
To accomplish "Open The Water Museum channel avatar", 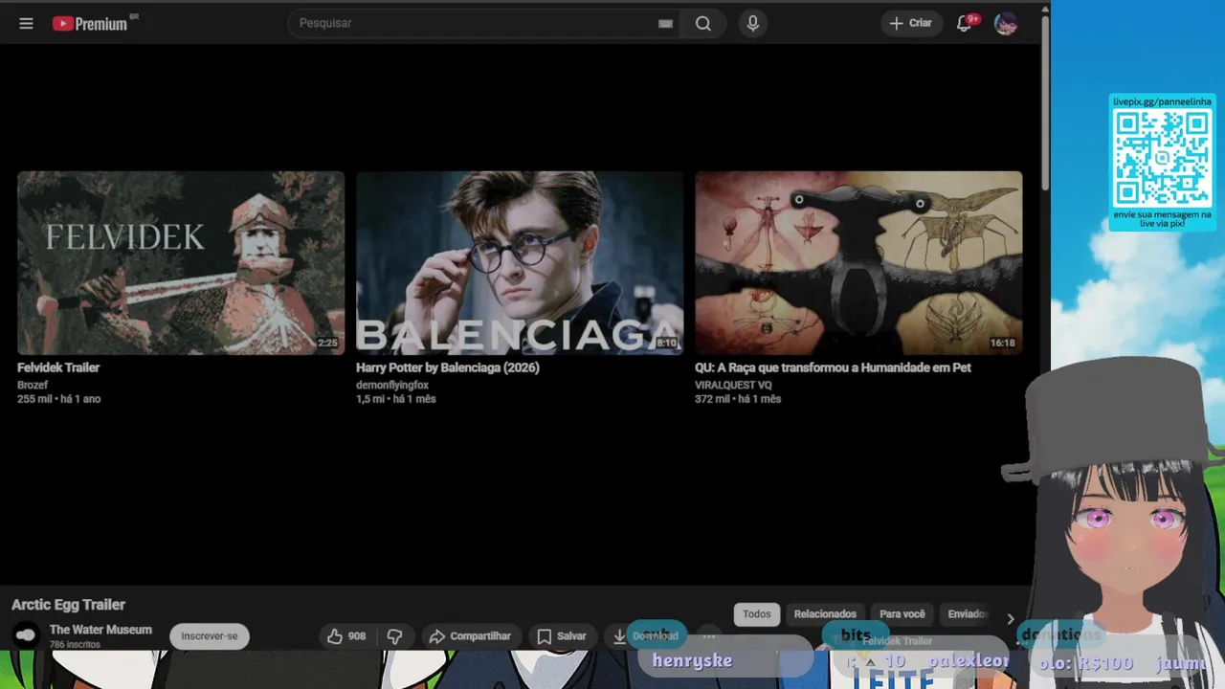I will tap(25, 634).
